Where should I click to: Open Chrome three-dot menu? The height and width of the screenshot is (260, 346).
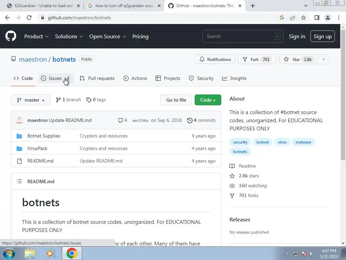pyautogui.click(x=339, y=18)
